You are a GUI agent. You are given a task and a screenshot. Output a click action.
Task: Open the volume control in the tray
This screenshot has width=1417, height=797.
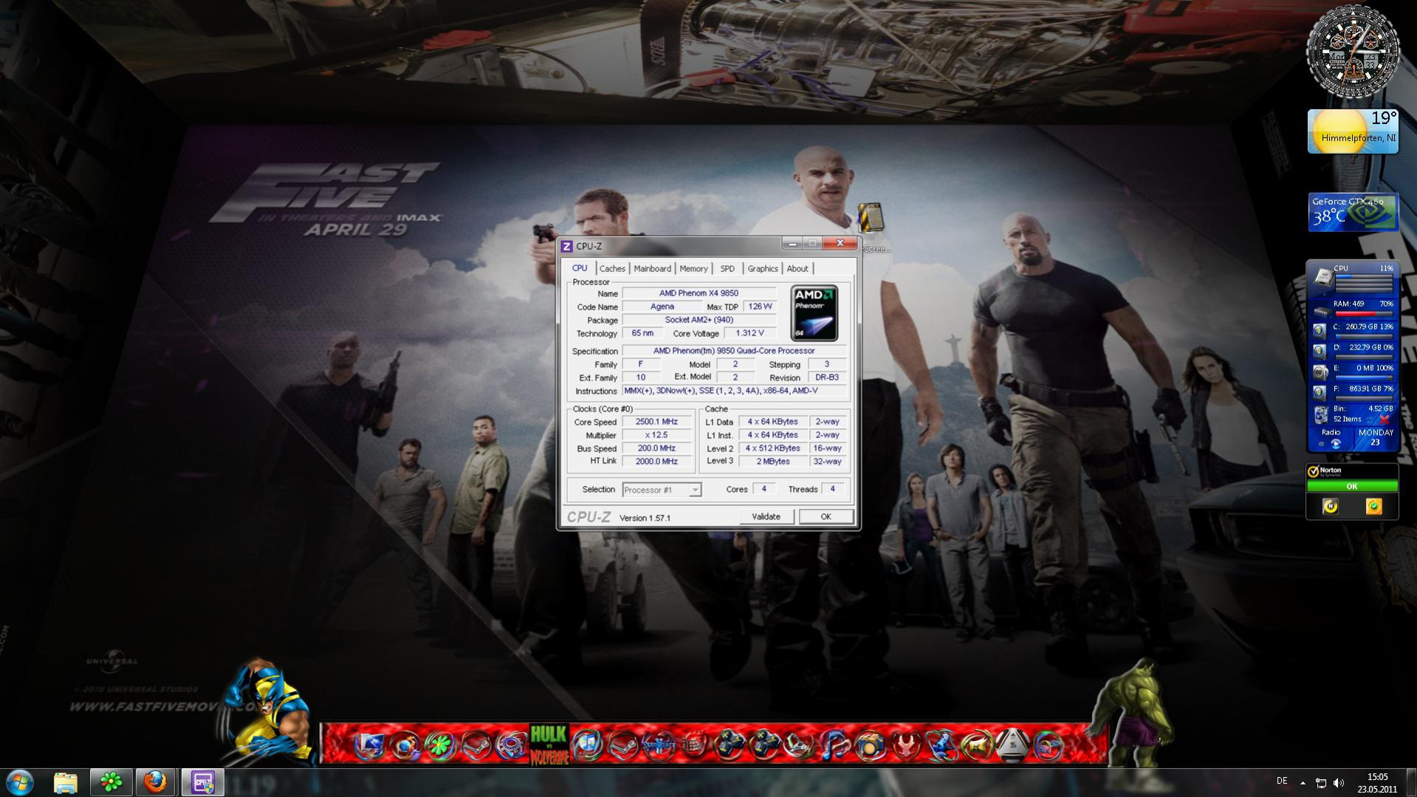[x=1339, y=783]
